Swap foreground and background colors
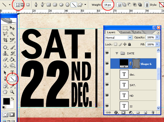The width and height of the screenshot is (164, 122). tap(13, 98)
